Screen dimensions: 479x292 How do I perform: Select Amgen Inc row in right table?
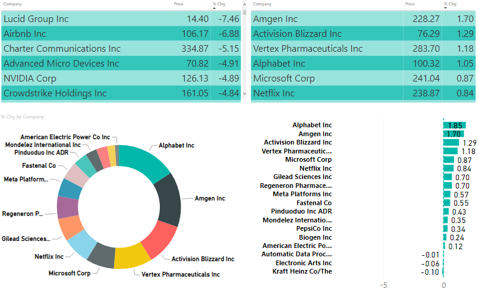point(363,18)
